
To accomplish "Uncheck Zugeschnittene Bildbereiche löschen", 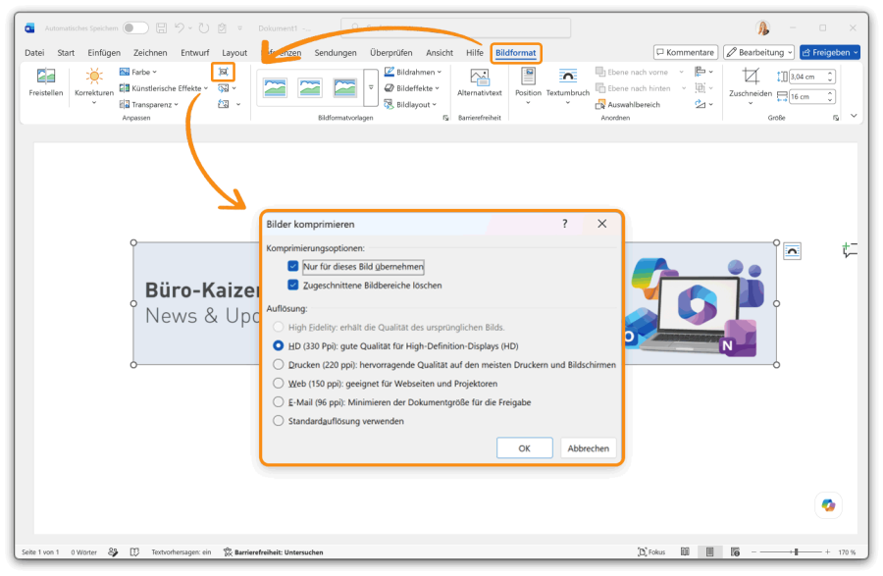I will point(292,285).
